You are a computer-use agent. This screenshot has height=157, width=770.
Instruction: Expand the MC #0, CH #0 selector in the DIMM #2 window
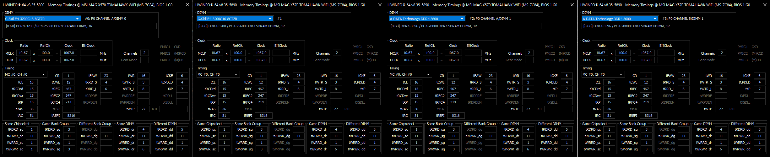click(410, 74)
